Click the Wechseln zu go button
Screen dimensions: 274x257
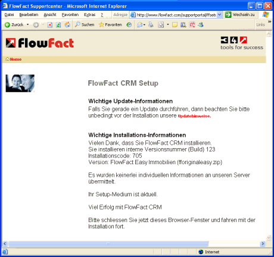[x=240, y=15]
